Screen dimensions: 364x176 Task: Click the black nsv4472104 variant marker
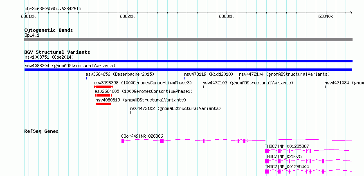pos(240,78)
